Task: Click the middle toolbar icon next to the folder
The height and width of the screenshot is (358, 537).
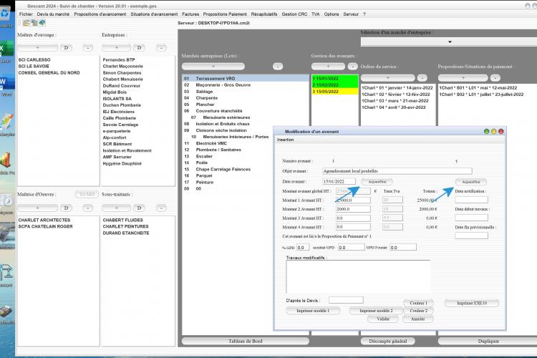Action: (x=34, y=23)
